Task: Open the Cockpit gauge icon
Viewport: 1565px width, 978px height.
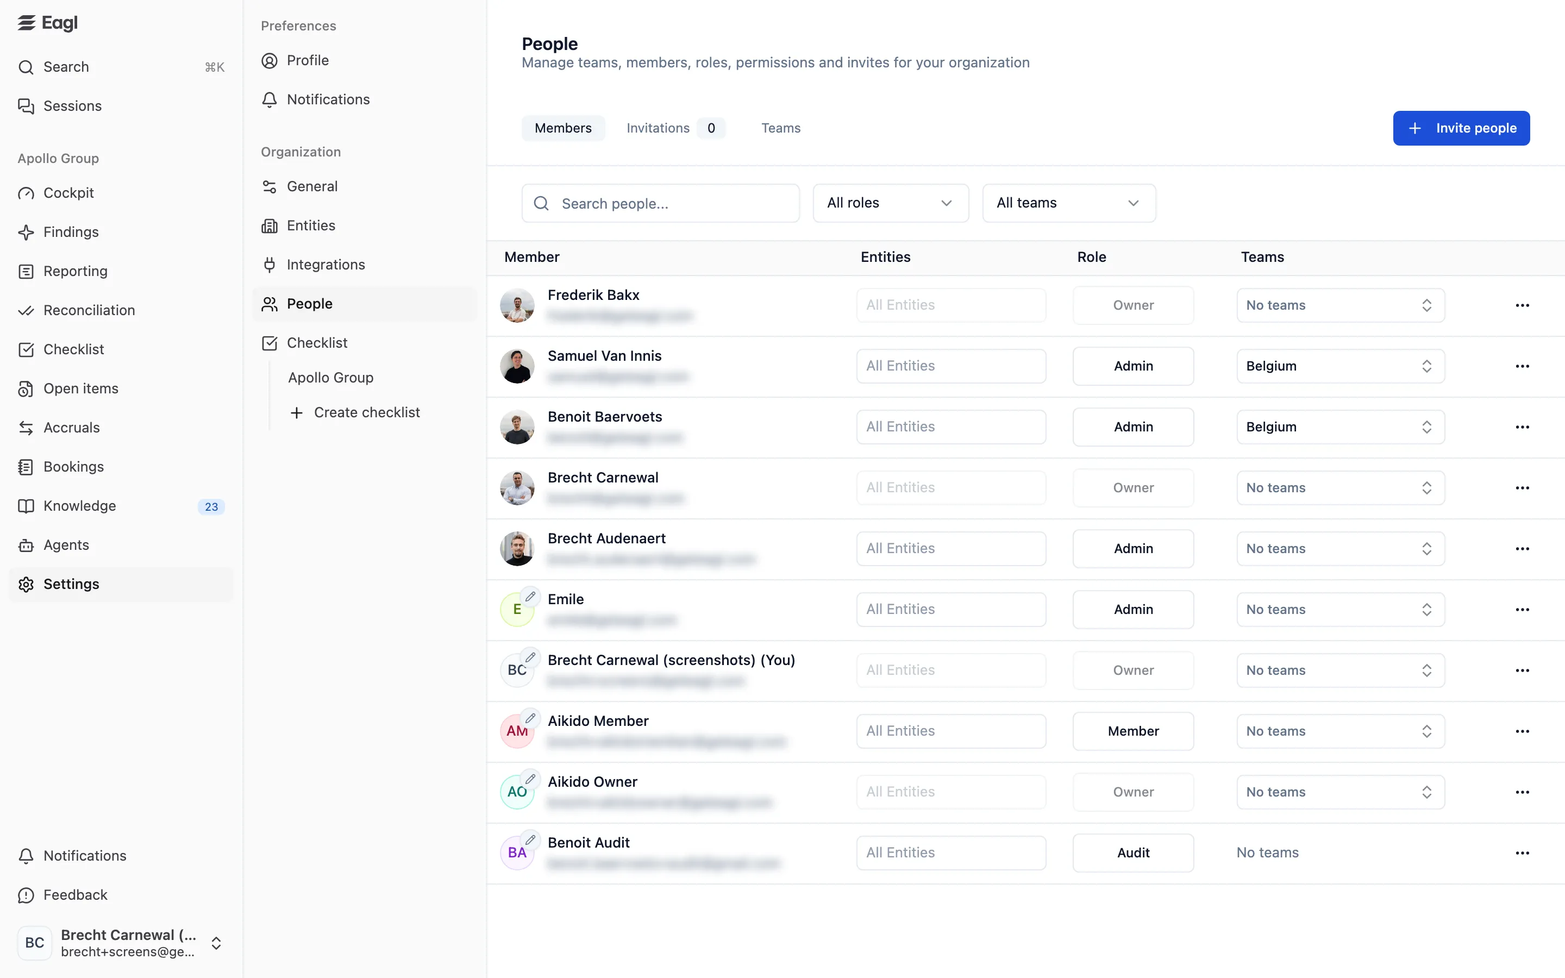Action: 26,193
